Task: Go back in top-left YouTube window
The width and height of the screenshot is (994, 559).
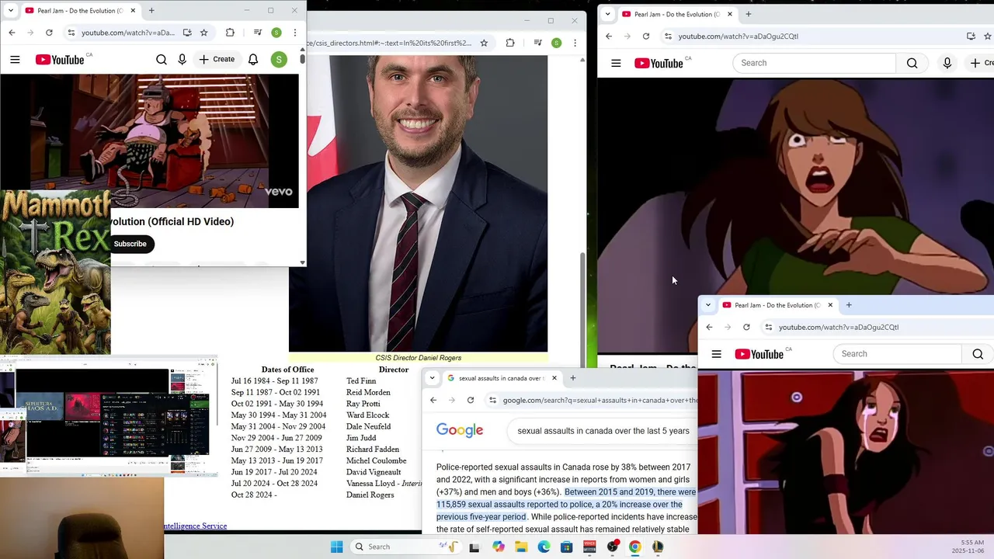Action: pyautogui.click(x=12, y=33)
